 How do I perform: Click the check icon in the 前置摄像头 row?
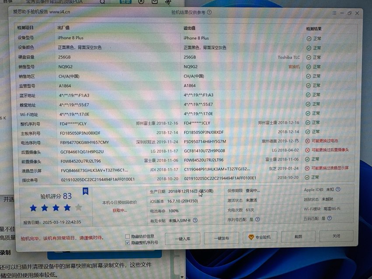pyautogui.click(x=307, y=159)
